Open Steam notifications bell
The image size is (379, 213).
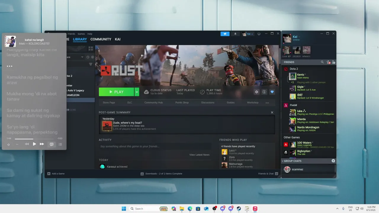[x=235, y=34]
